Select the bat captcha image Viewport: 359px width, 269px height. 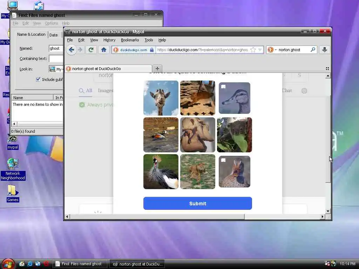198,135
